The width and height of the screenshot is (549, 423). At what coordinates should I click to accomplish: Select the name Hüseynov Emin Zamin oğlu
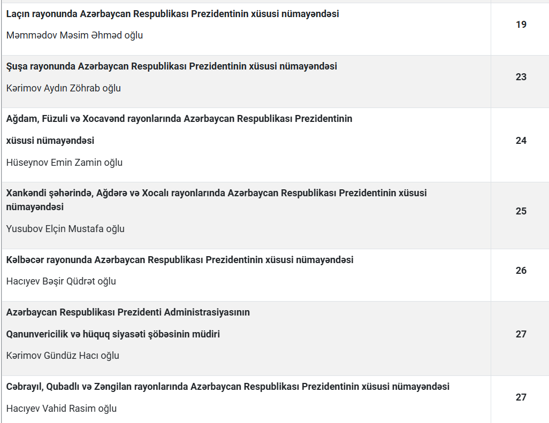[64, 163]
